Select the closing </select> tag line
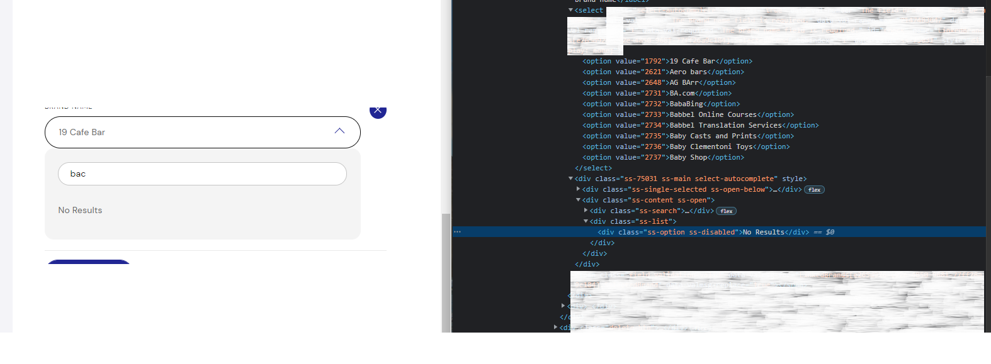 (x=593, y=168)
